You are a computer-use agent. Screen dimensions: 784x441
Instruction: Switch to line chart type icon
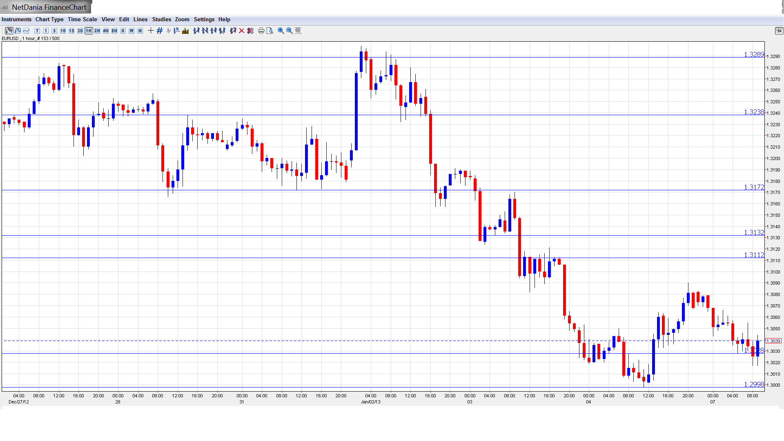coord(27,31)
